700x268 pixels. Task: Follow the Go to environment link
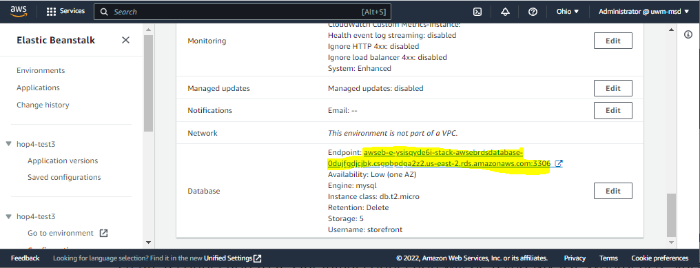click(60, 233)
